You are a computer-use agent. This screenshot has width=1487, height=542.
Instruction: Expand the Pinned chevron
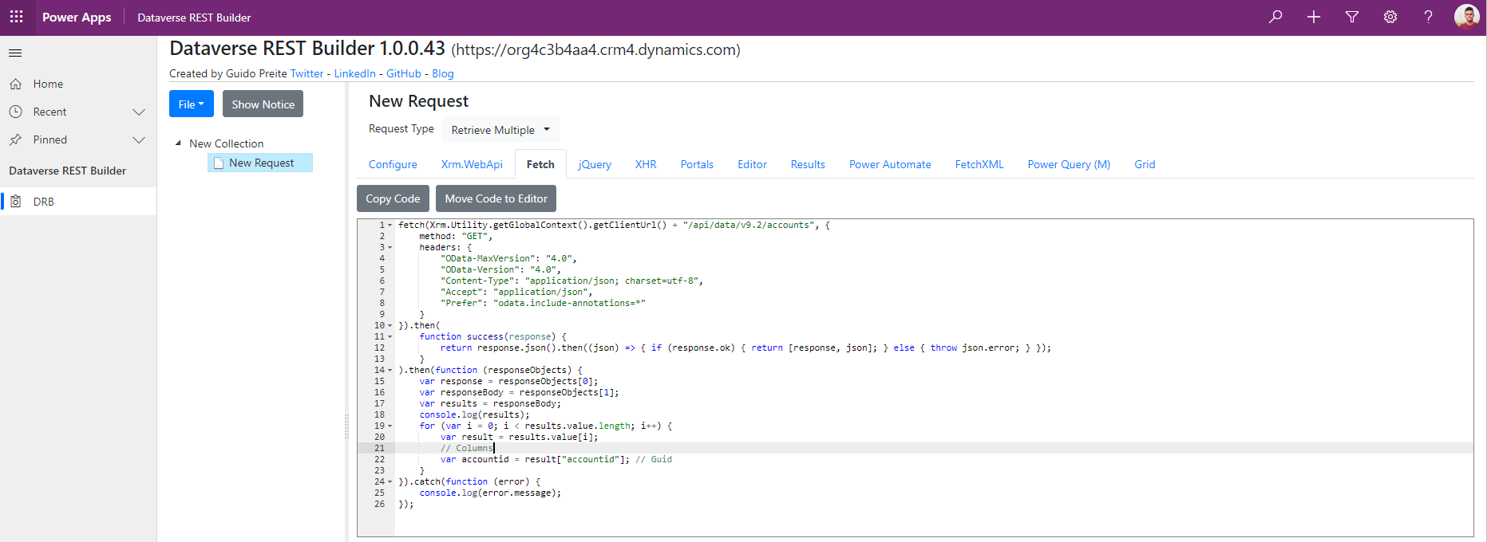tap(139, 139)
